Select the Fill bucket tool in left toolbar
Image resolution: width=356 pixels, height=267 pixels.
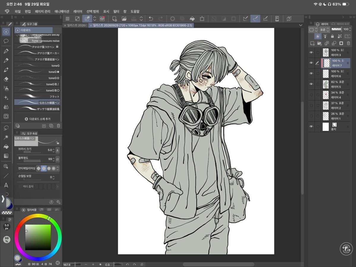click(x=6, y=147)
